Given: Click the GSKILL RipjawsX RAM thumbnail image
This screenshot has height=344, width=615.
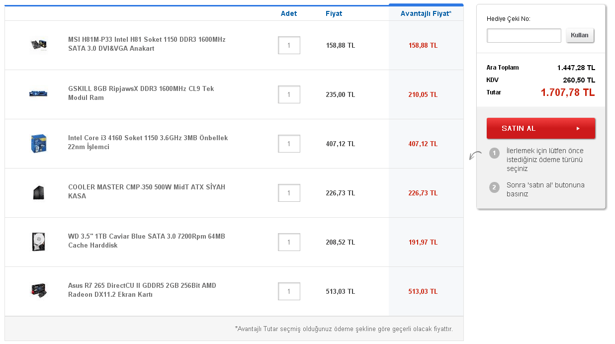Looking at the screenshot, I should click(38, 93).
